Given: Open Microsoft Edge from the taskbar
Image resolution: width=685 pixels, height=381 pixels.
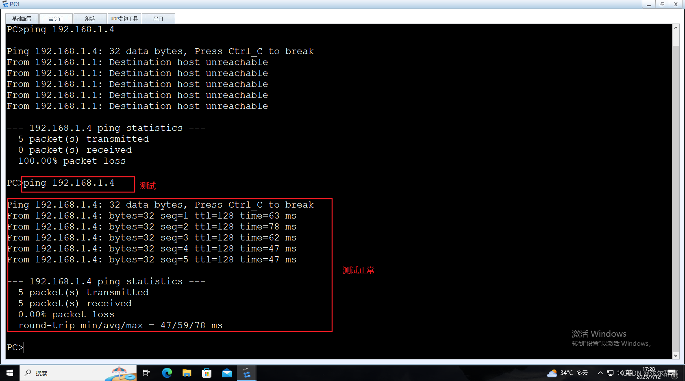Looking at the screenshot, I should point(167,372).
